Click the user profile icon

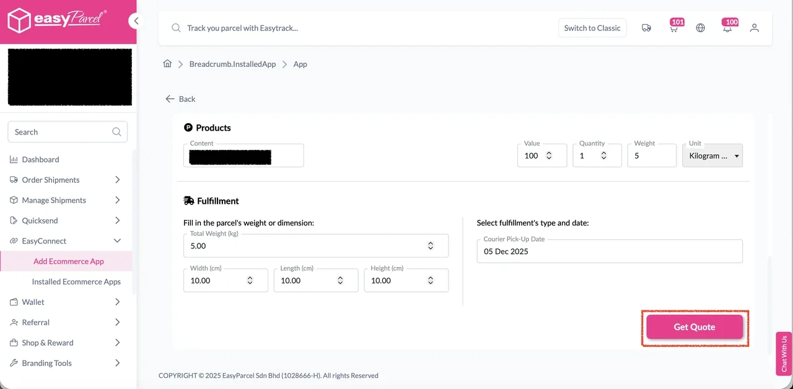(754, 28)
